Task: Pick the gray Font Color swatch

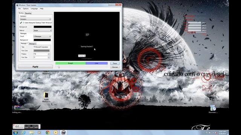Action: click(41, 51)
